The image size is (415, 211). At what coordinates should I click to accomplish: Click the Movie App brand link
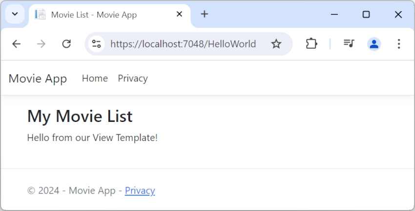pyautogui.click(x=38, y=78)
